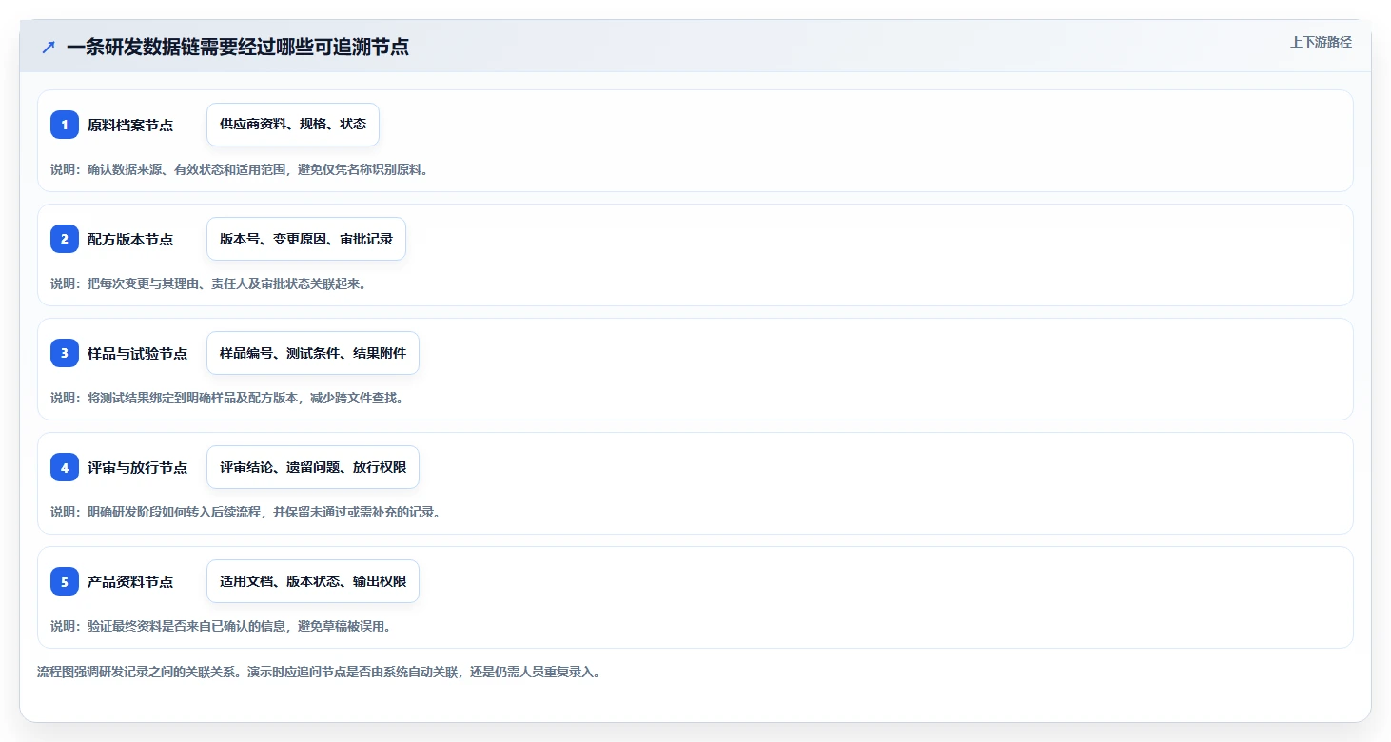
Task: Click the description starting 确认数据来源
Action: 239,169
